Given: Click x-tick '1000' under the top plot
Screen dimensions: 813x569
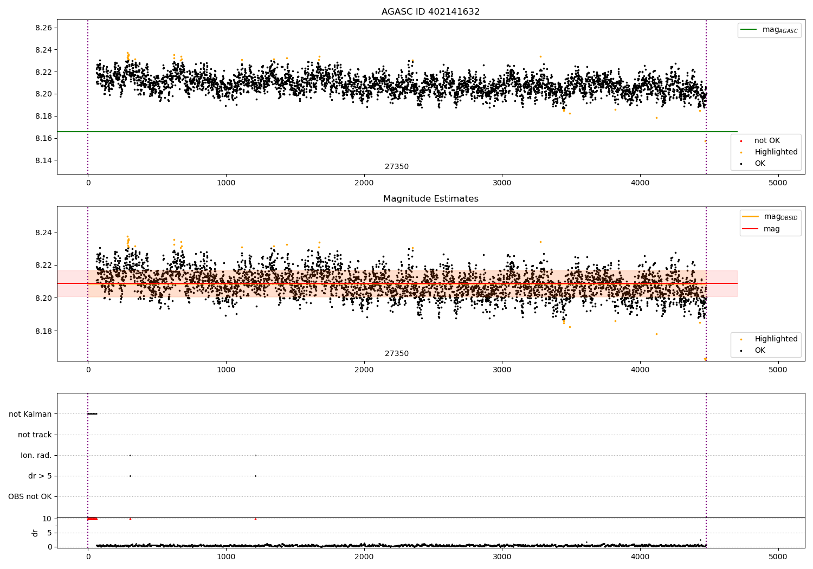Looking at the screenshot, I should [226, 183].
